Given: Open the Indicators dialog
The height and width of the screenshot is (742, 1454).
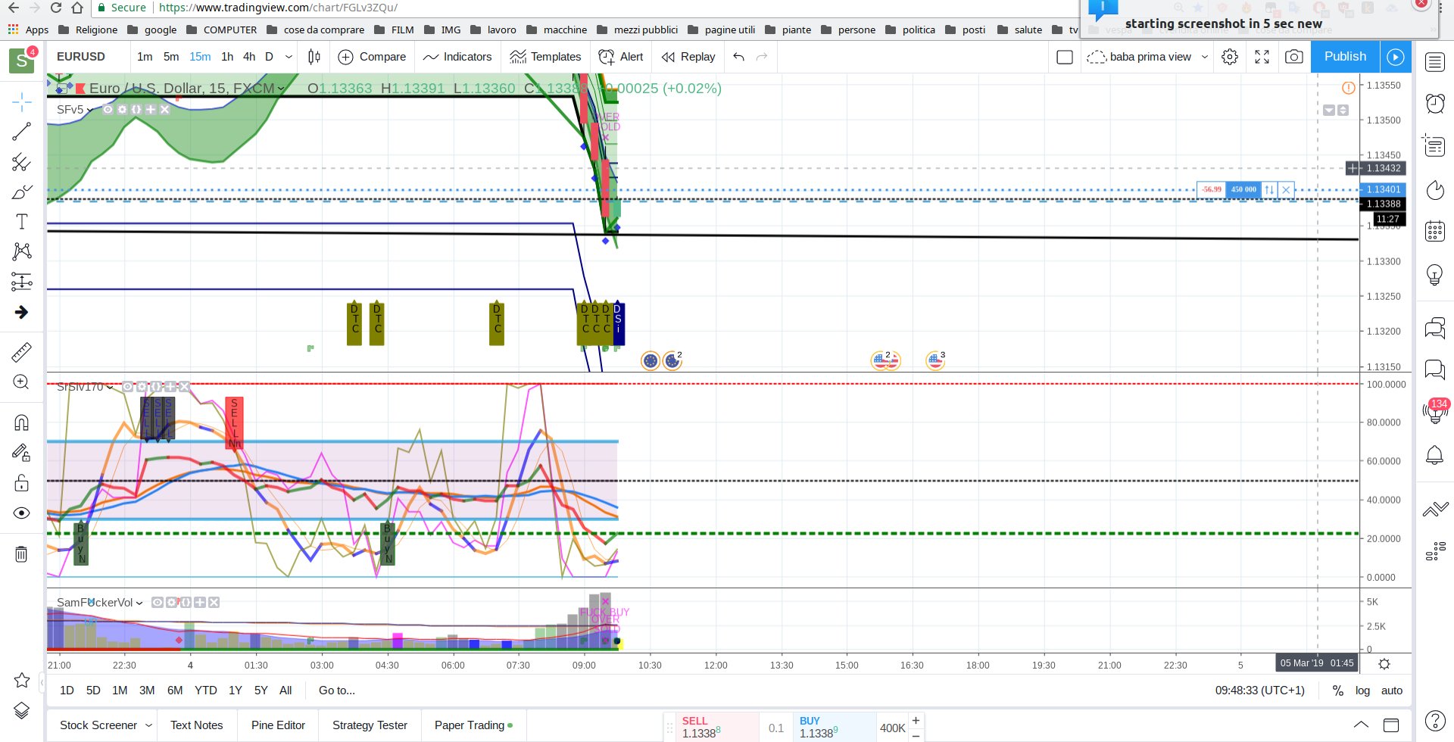Looking at the screenshot, I should point(457,57).
